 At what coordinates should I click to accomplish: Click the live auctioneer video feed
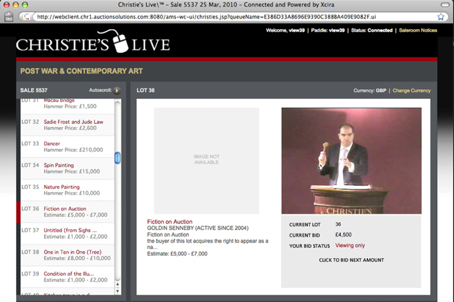(x=351, y=161)
